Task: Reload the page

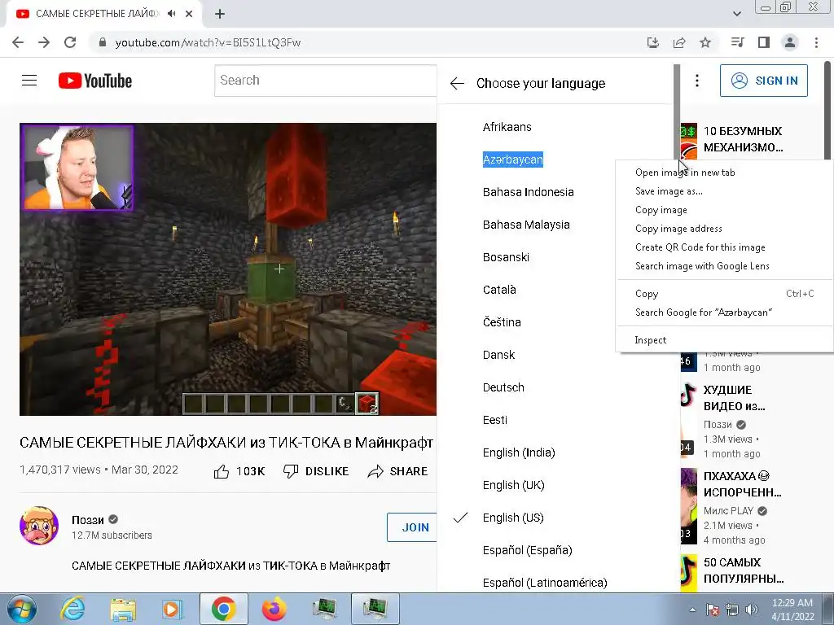Action: point(70,42)
